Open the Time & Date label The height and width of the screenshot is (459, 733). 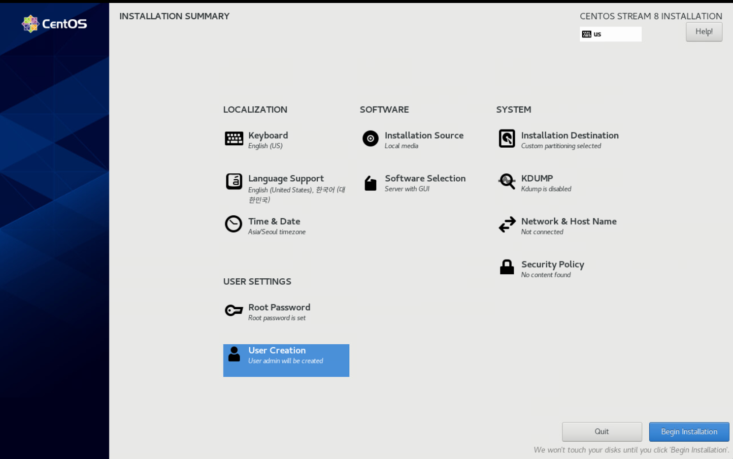pos(274,221)
